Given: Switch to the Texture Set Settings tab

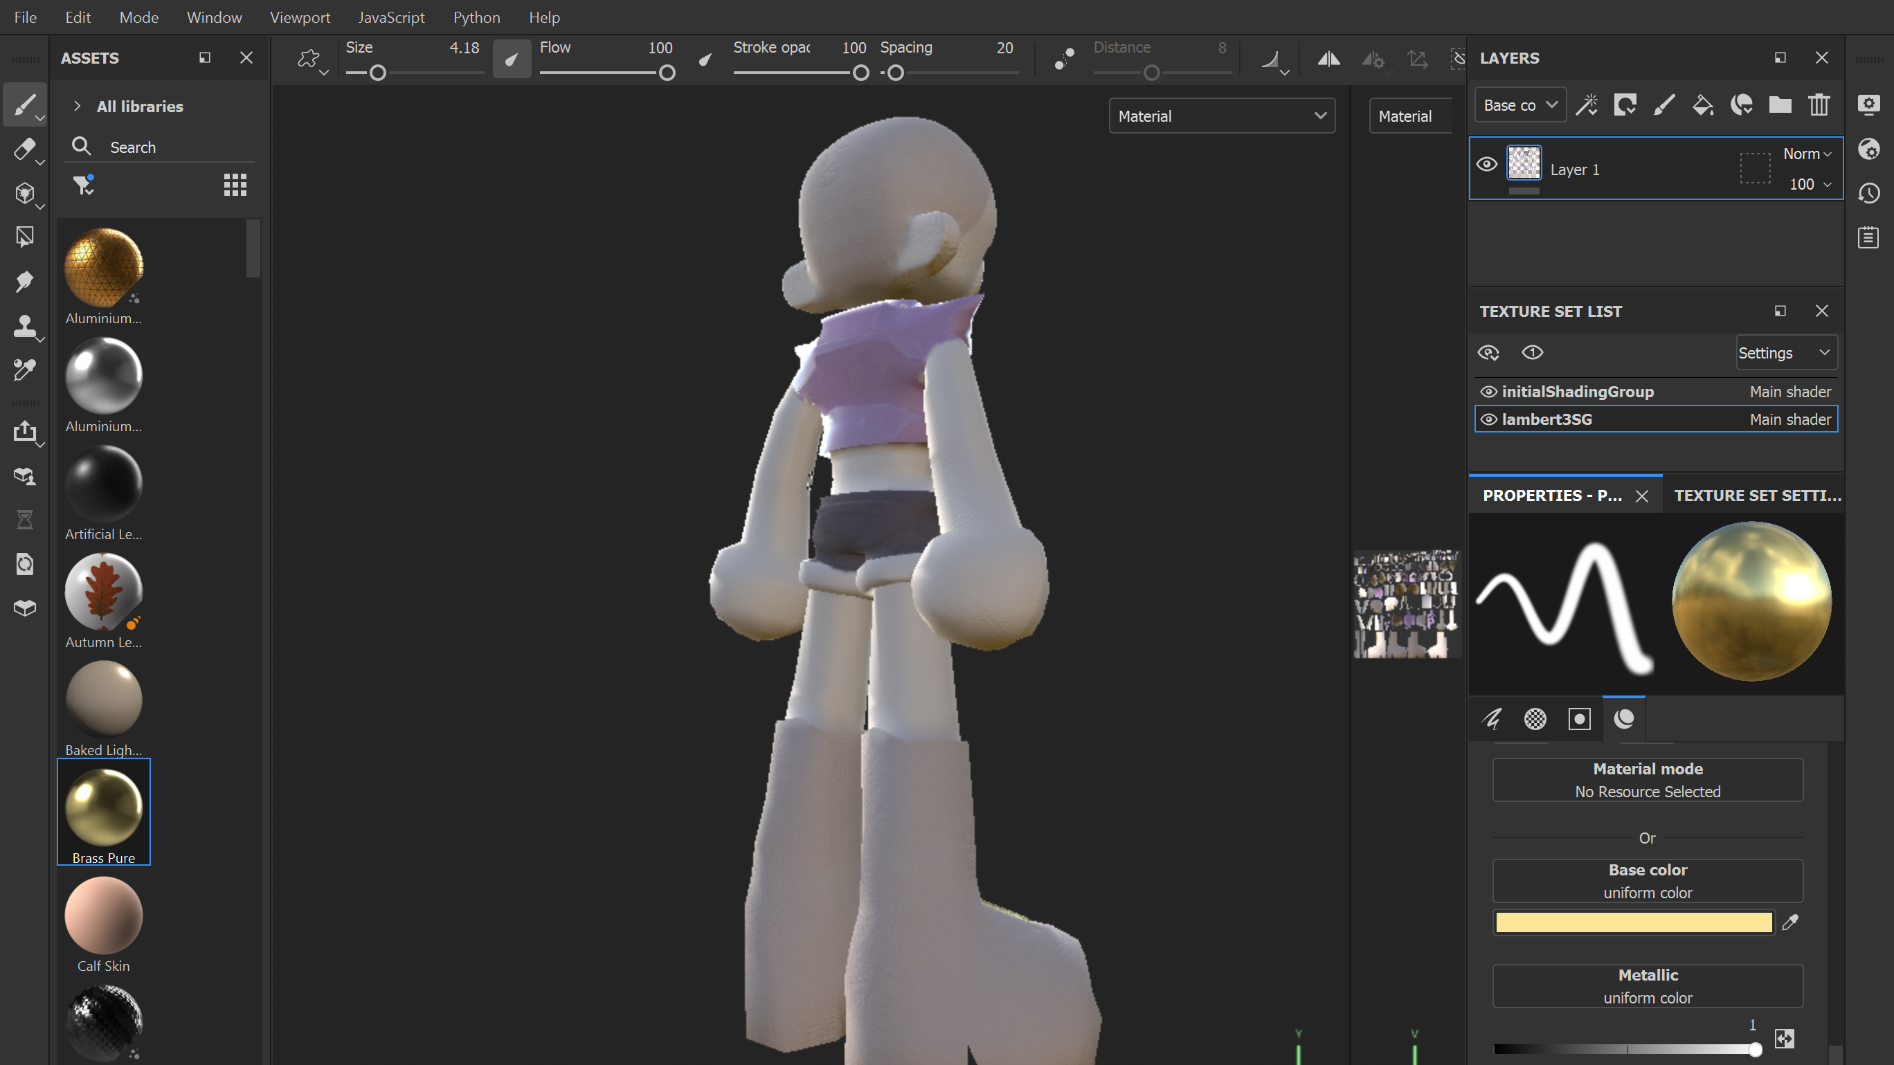Looking at the screenshot, I should point(1756,495).
